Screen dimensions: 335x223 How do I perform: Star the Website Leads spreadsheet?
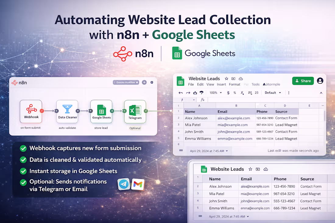pyautogui.click(x=227, y=78)
